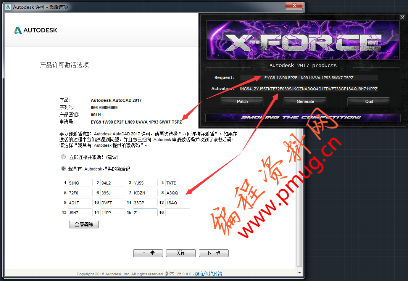Screen dimensions: 408x281
Task: Click the AutoCAD icon in the title bar
Action: [8, 7]
